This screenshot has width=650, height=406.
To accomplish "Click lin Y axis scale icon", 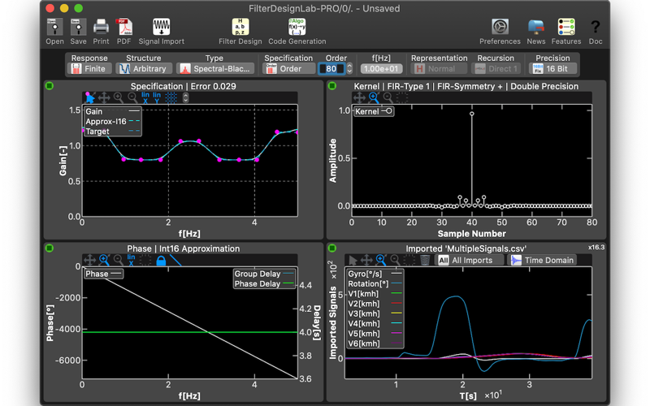I will (x=157, y=97).
